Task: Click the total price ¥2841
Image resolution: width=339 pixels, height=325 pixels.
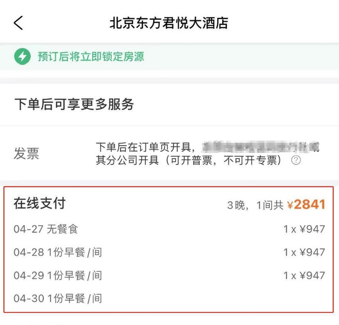Action: point(306,204)
